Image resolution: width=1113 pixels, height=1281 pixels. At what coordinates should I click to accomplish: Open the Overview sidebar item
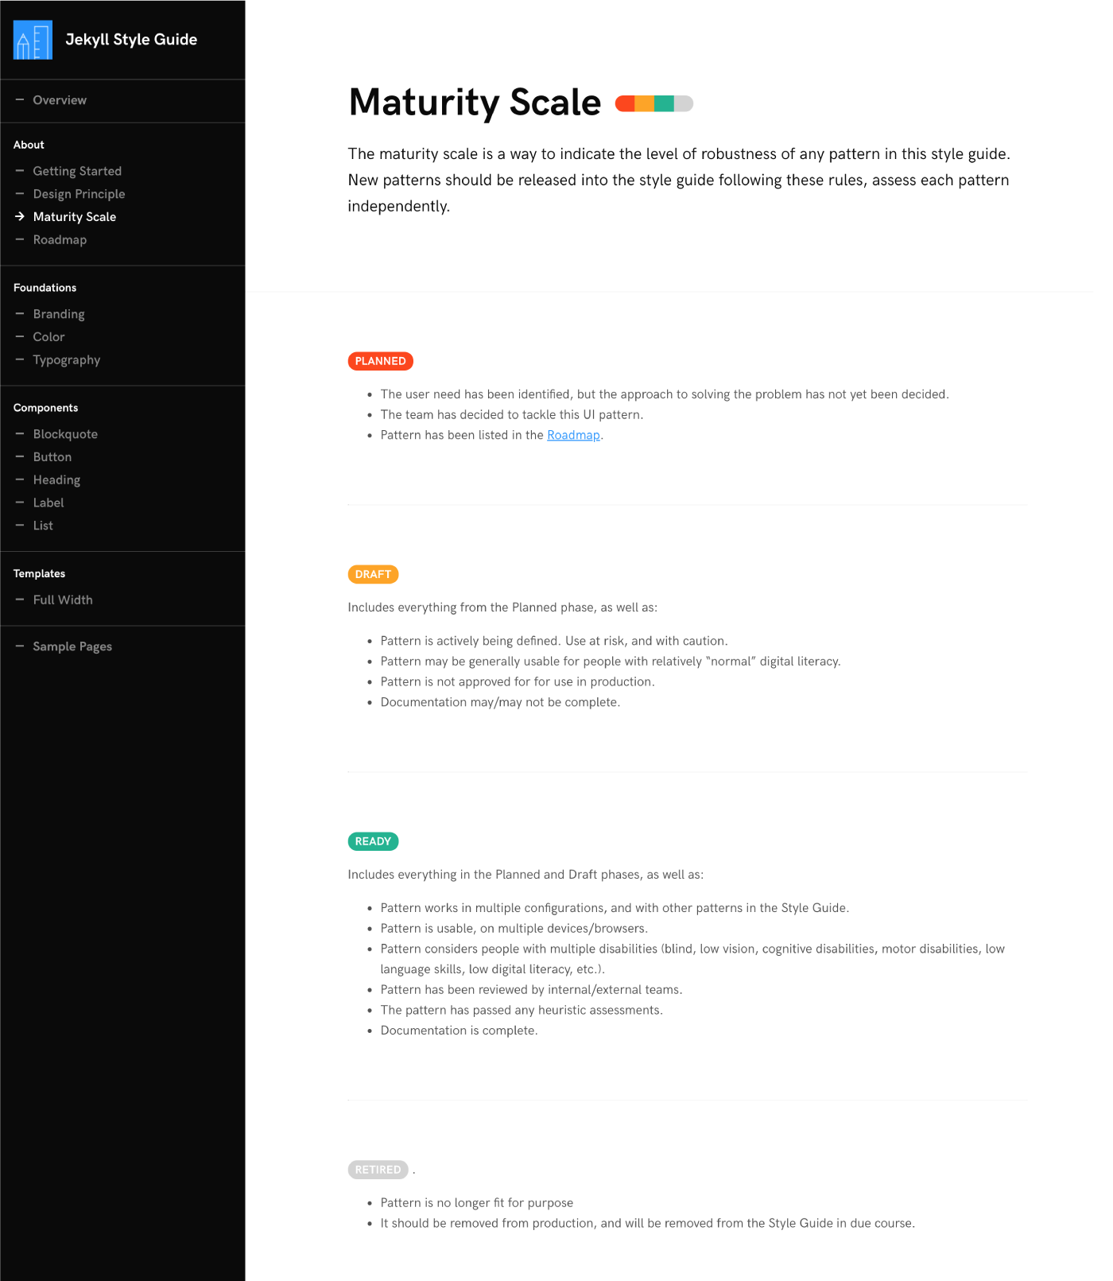click(x=60, y=100)
